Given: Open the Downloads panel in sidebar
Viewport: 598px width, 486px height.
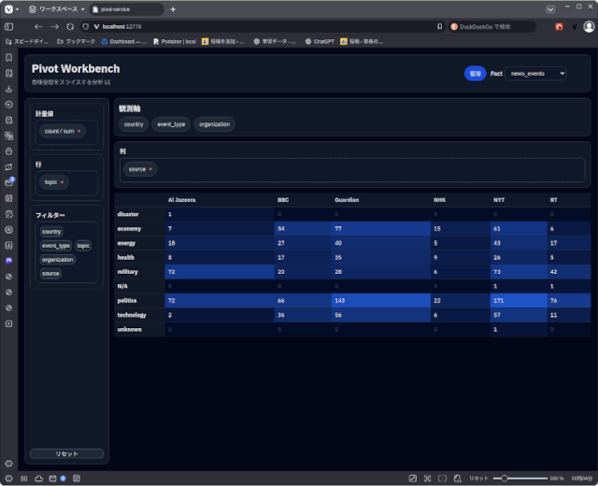Looking at the screenshot, I should (9, 90).
